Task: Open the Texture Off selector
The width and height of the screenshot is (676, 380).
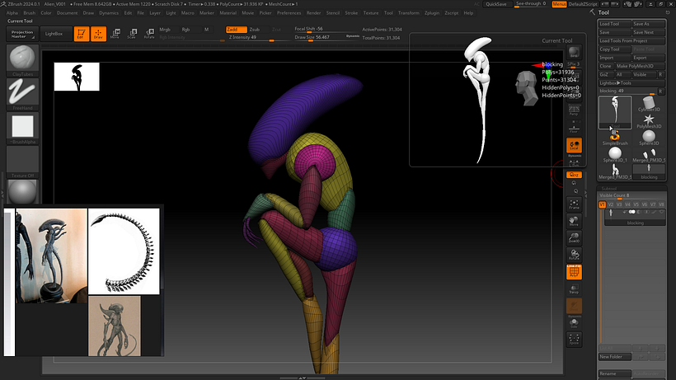Action: [22, 162]
